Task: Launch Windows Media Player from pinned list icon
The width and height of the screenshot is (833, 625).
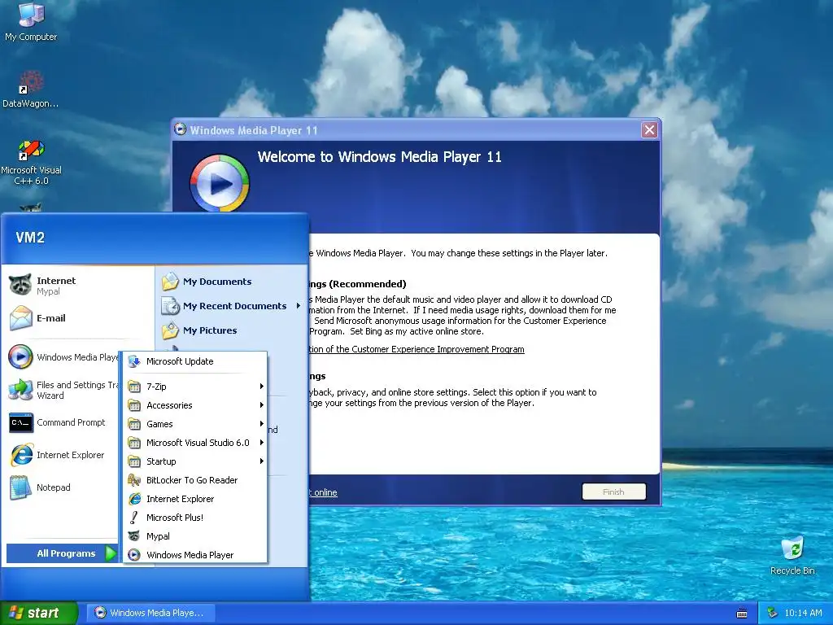Action: pyautogui.click(x=20, y=356)
